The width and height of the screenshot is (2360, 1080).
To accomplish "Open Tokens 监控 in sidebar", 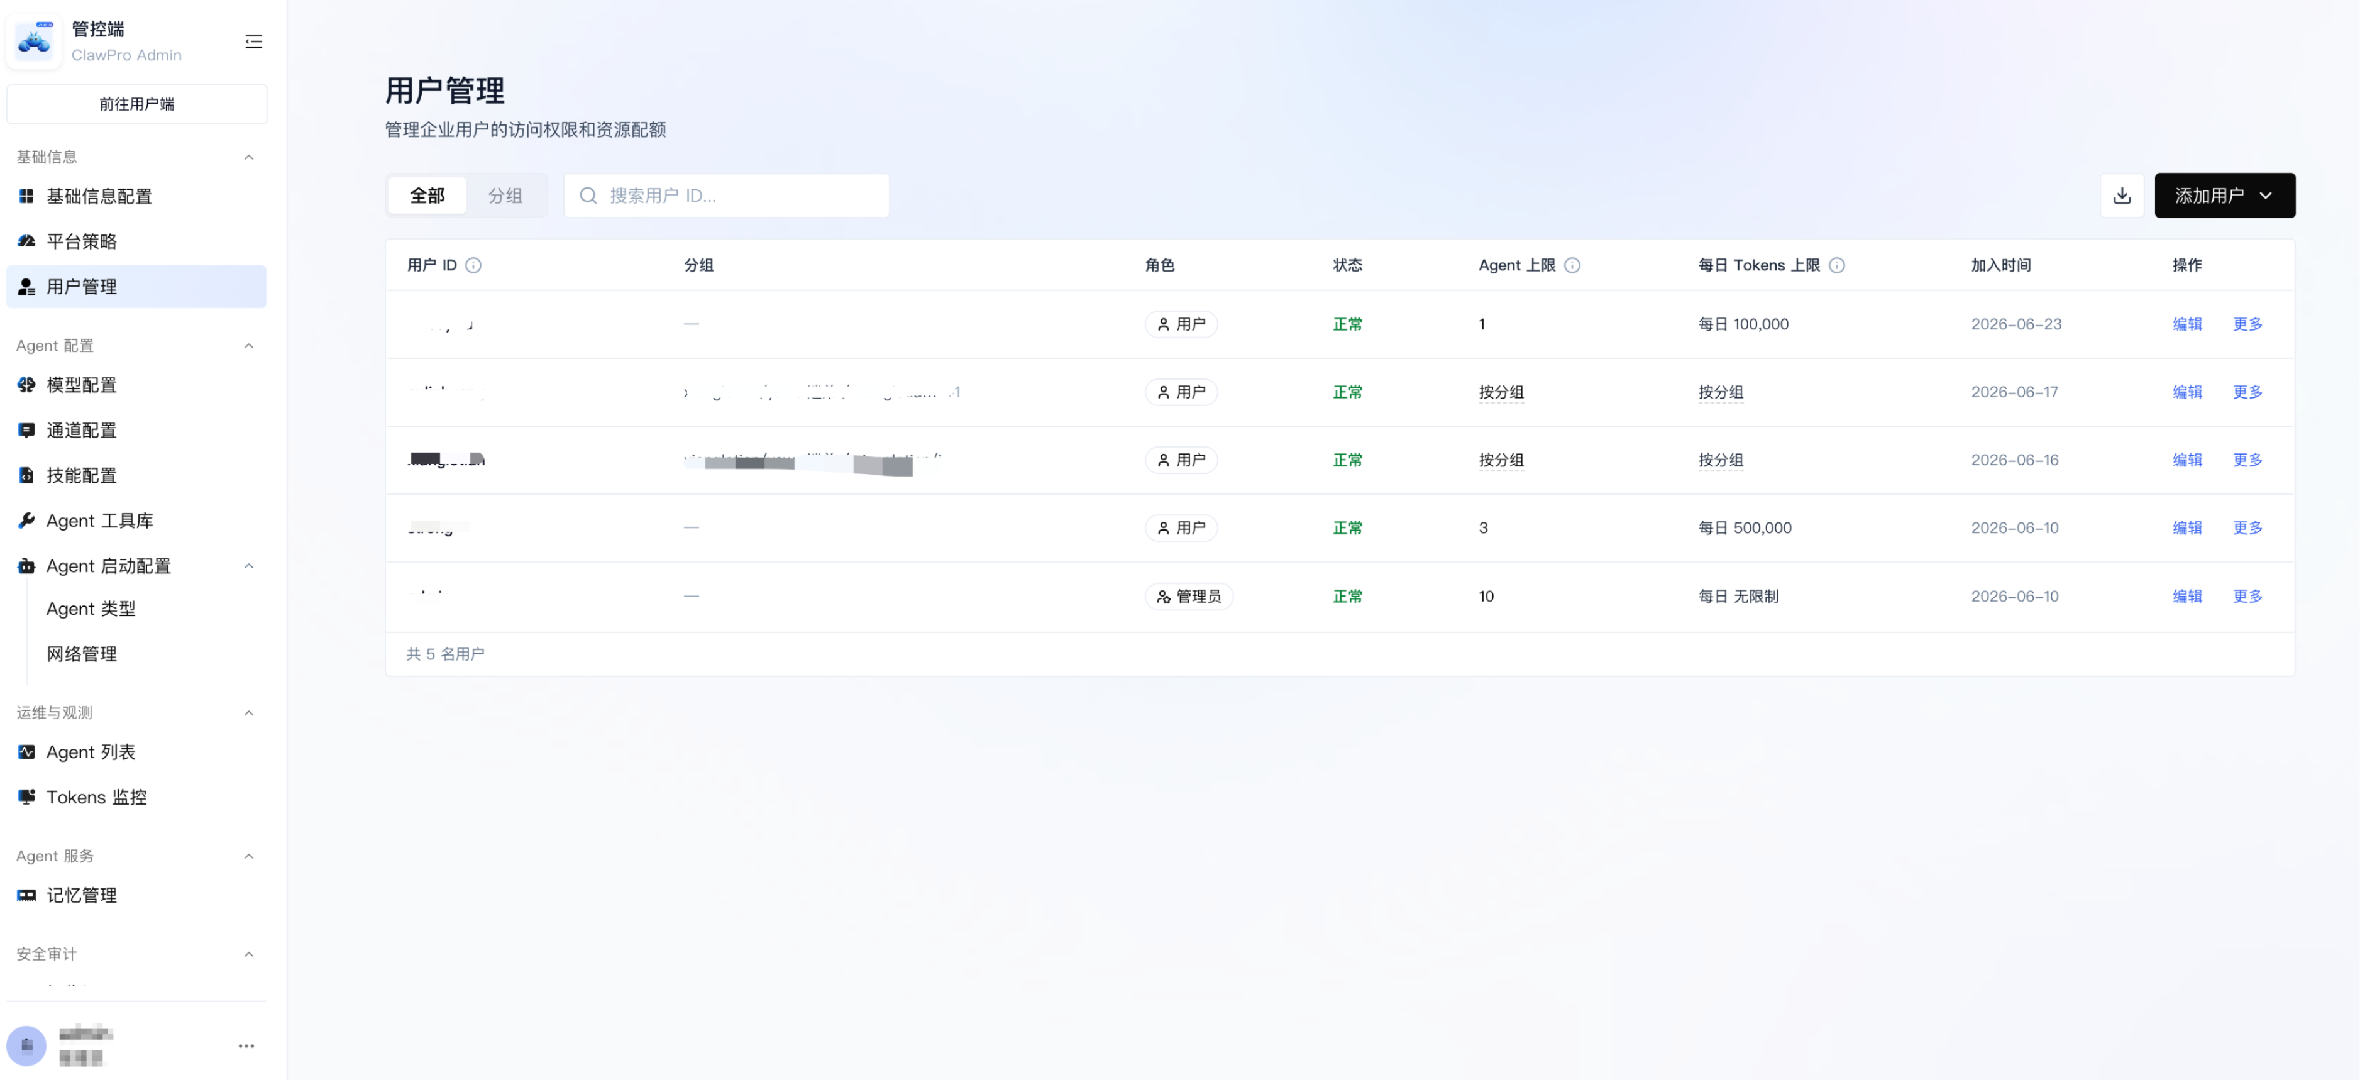I will [x=136, y=797].
